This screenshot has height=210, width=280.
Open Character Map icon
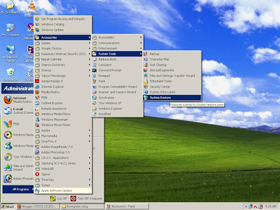coord(146,59)
